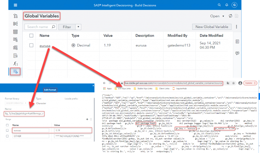Bookmark the page with the star icon
The height and width of the screenshot is (153, 260).
coord(233,83)
